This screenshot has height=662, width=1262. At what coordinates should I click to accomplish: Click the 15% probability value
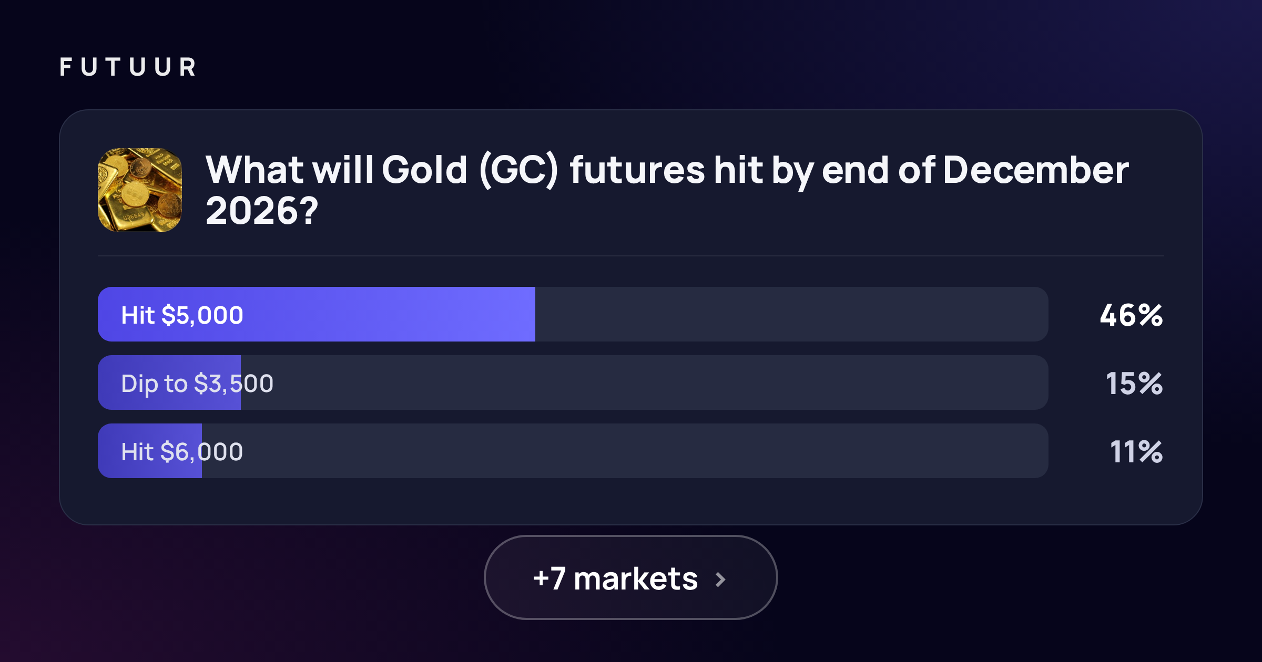(1134, 384)
